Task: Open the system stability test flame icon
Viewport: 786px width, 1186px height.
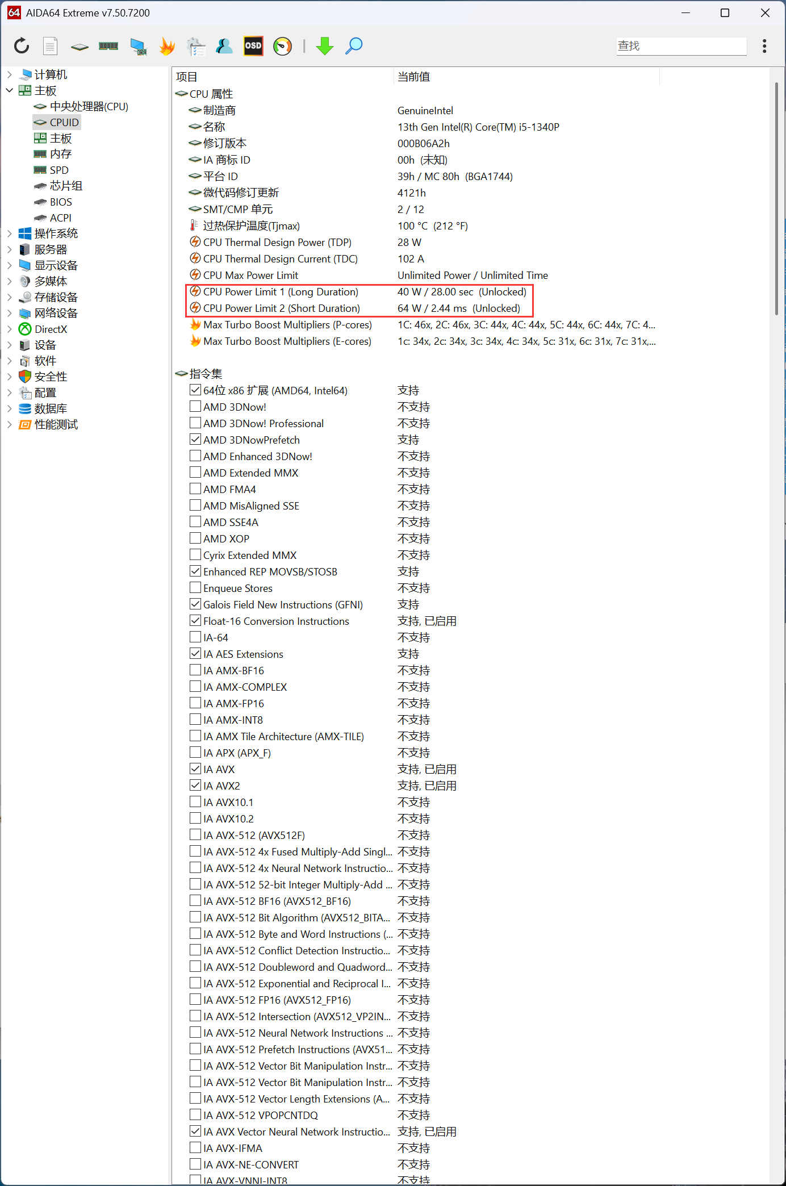Action: click(x=167, y=46)
